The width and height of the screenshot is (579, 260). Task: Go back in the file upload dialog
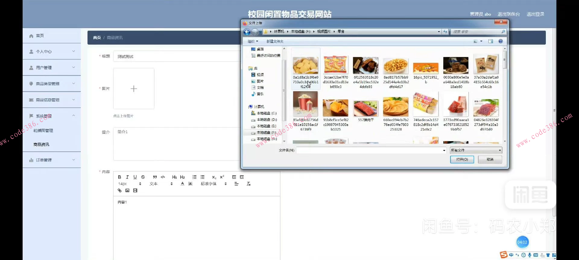click(247, 32)
